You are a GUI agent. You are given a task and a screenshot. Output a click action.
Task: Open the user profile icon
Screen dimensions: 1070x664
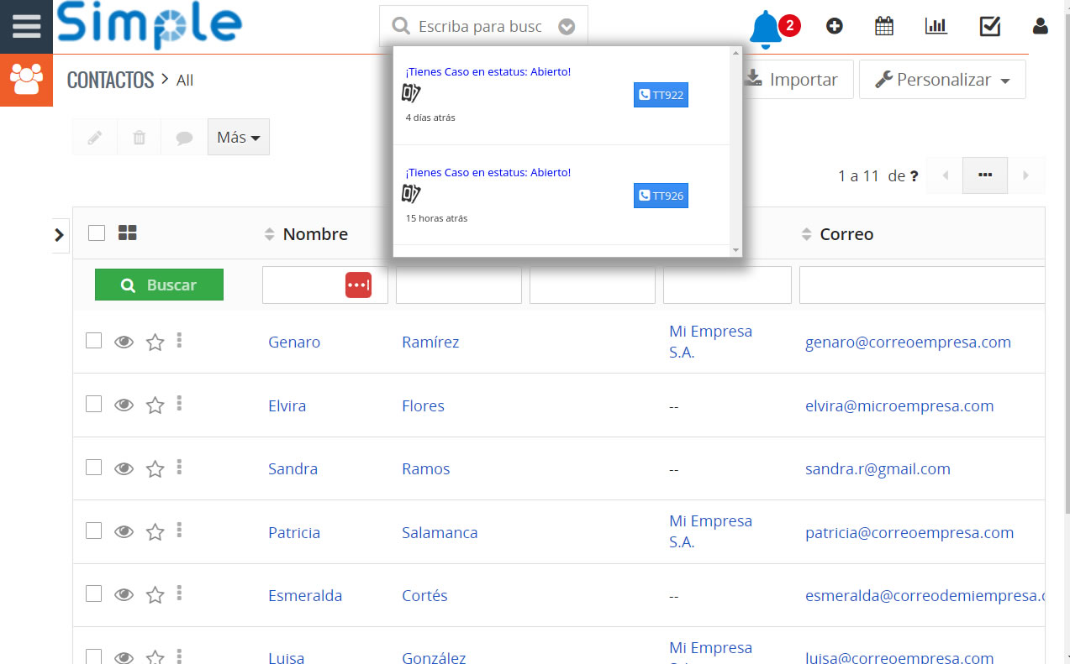coord(1041,26)
